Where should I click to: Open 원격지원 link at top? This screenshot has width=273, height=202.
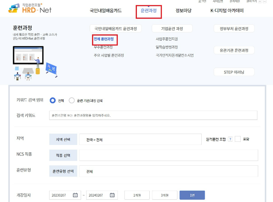coord(235,1)
